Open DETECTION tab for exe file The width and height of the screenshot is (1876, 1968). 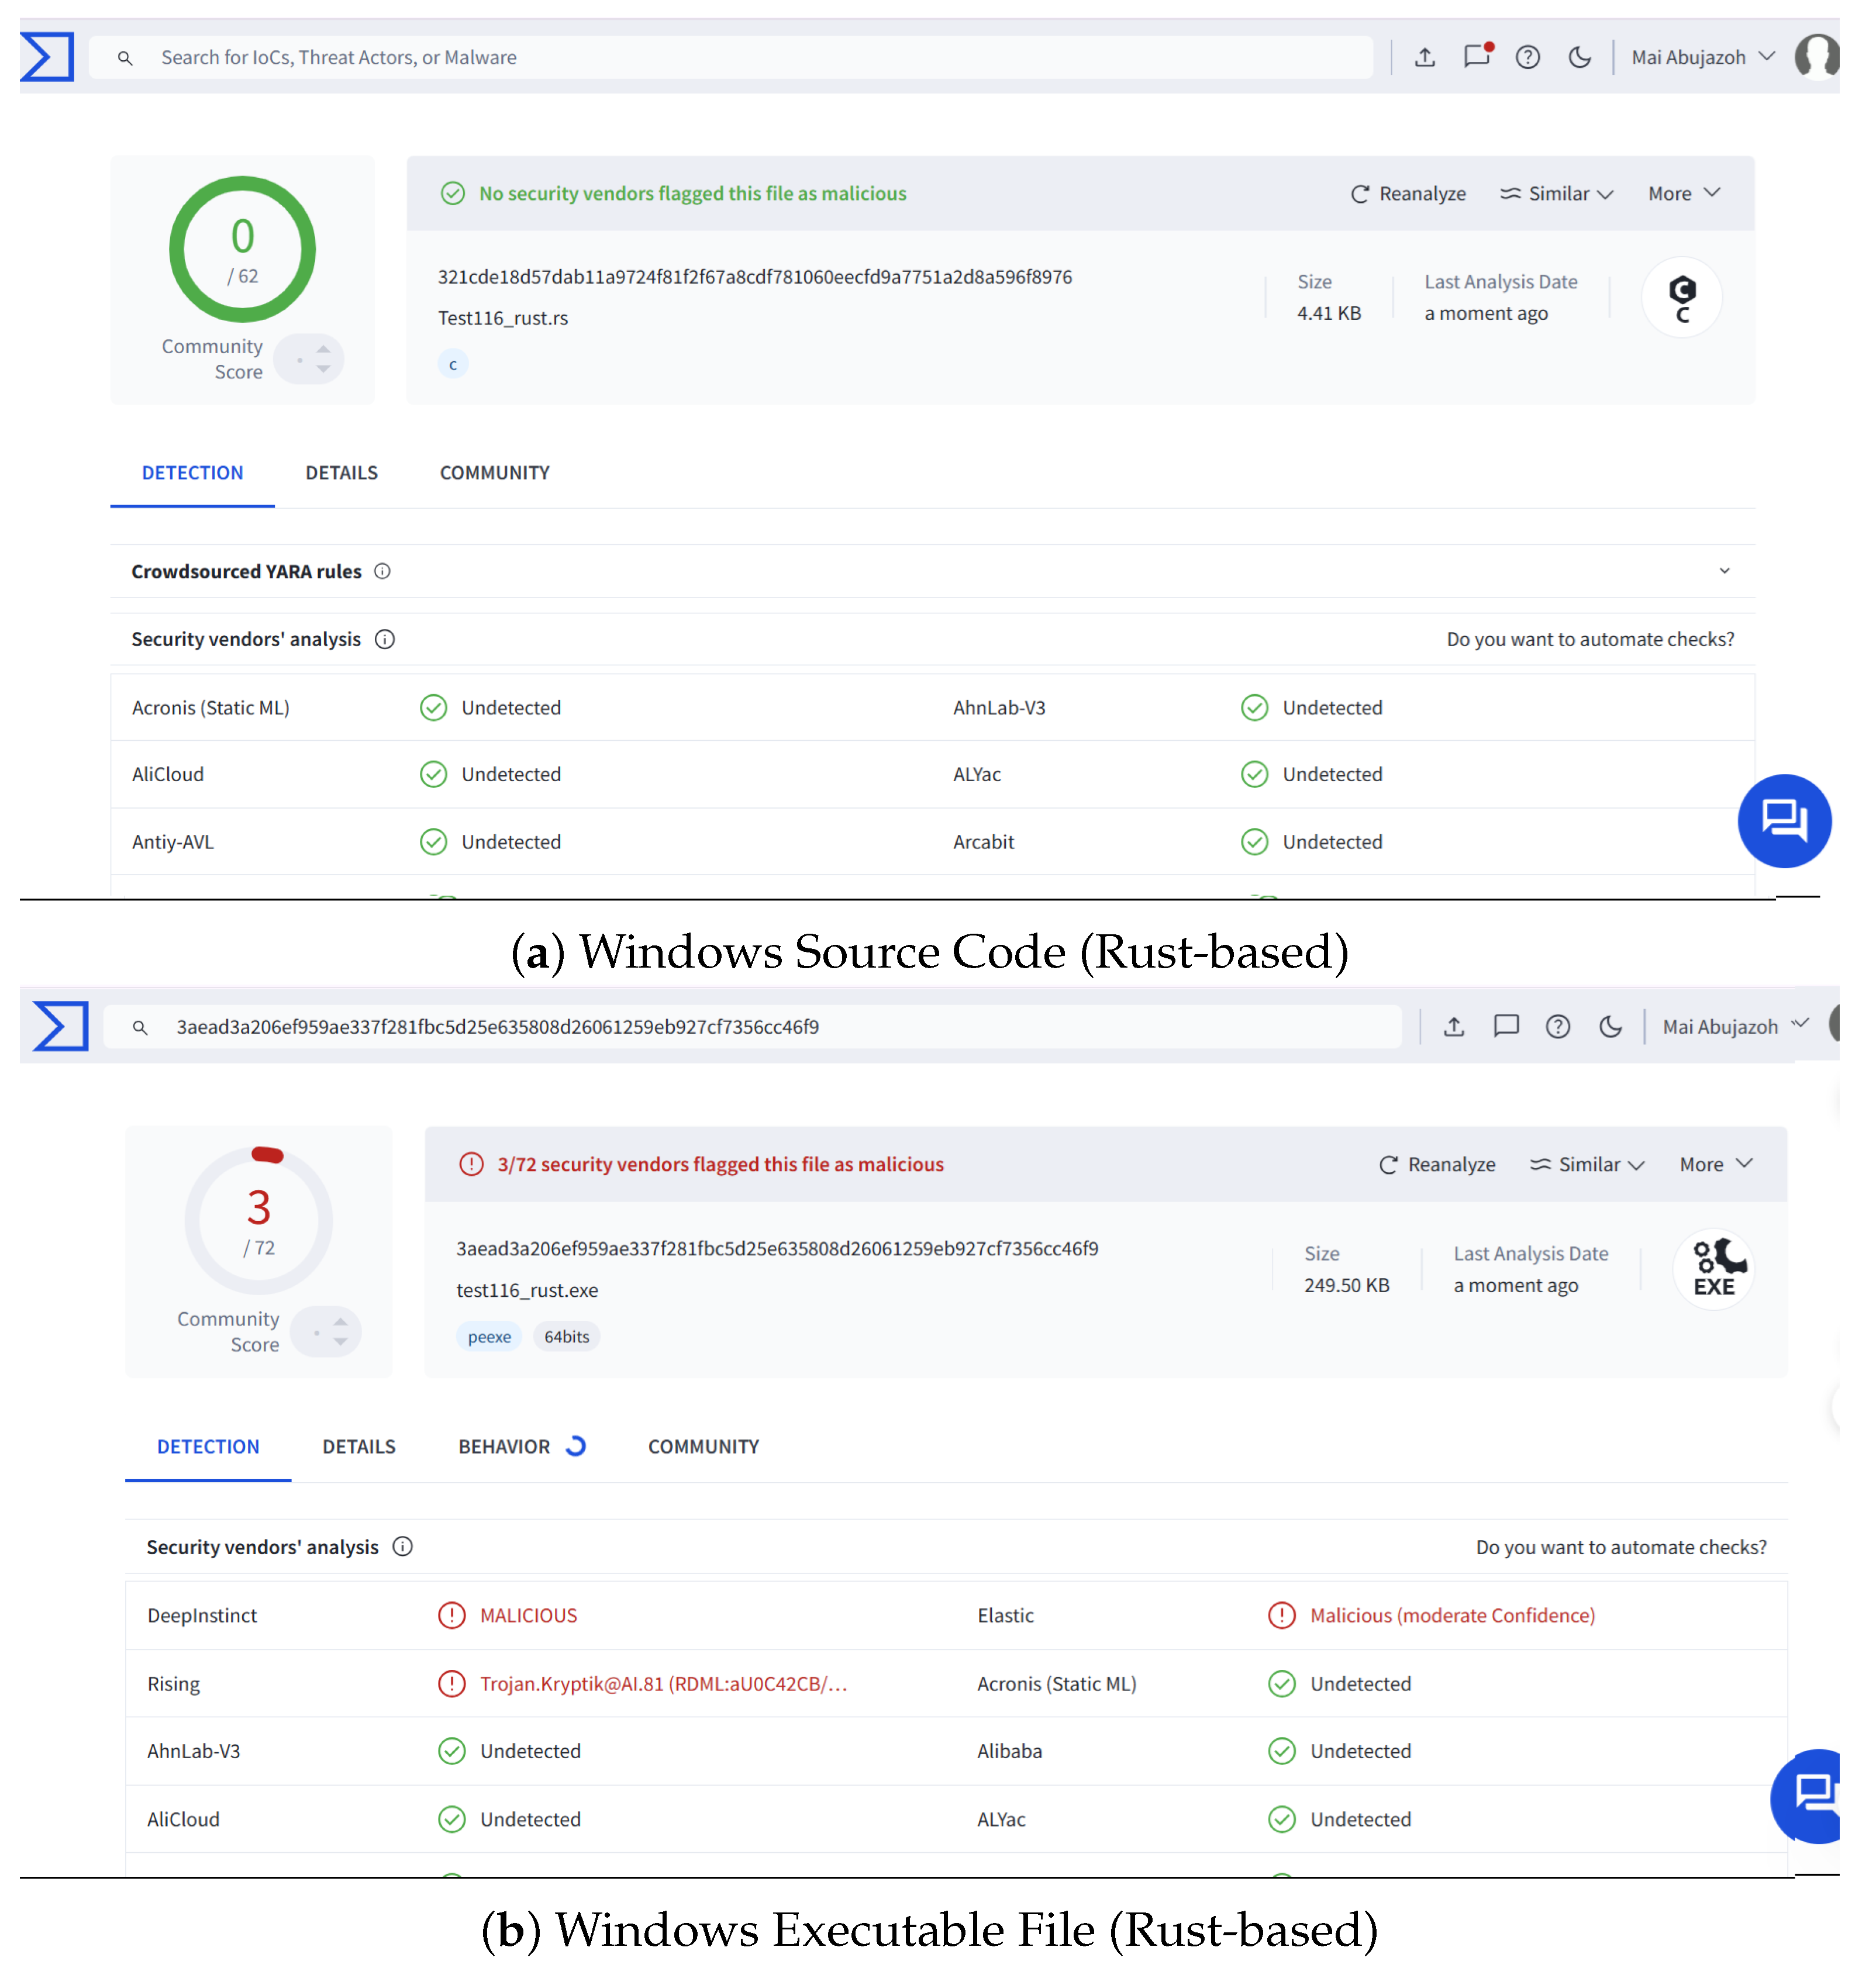tap(208, 1447)
